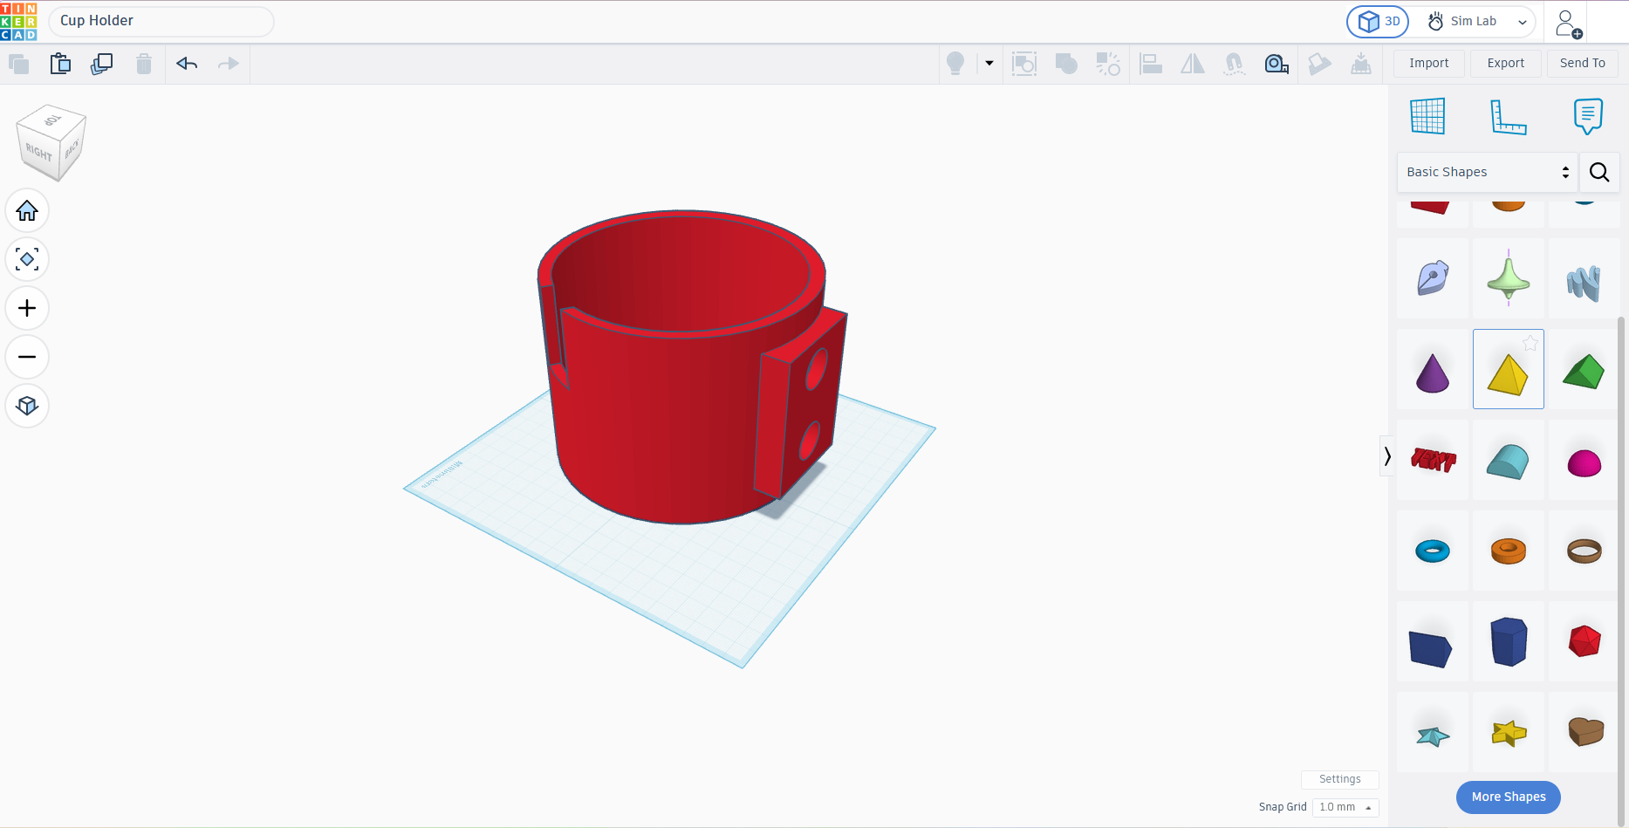Open the Basic Shapes category dropdown
1629x828 pixels.
[x=1488, y=172]
